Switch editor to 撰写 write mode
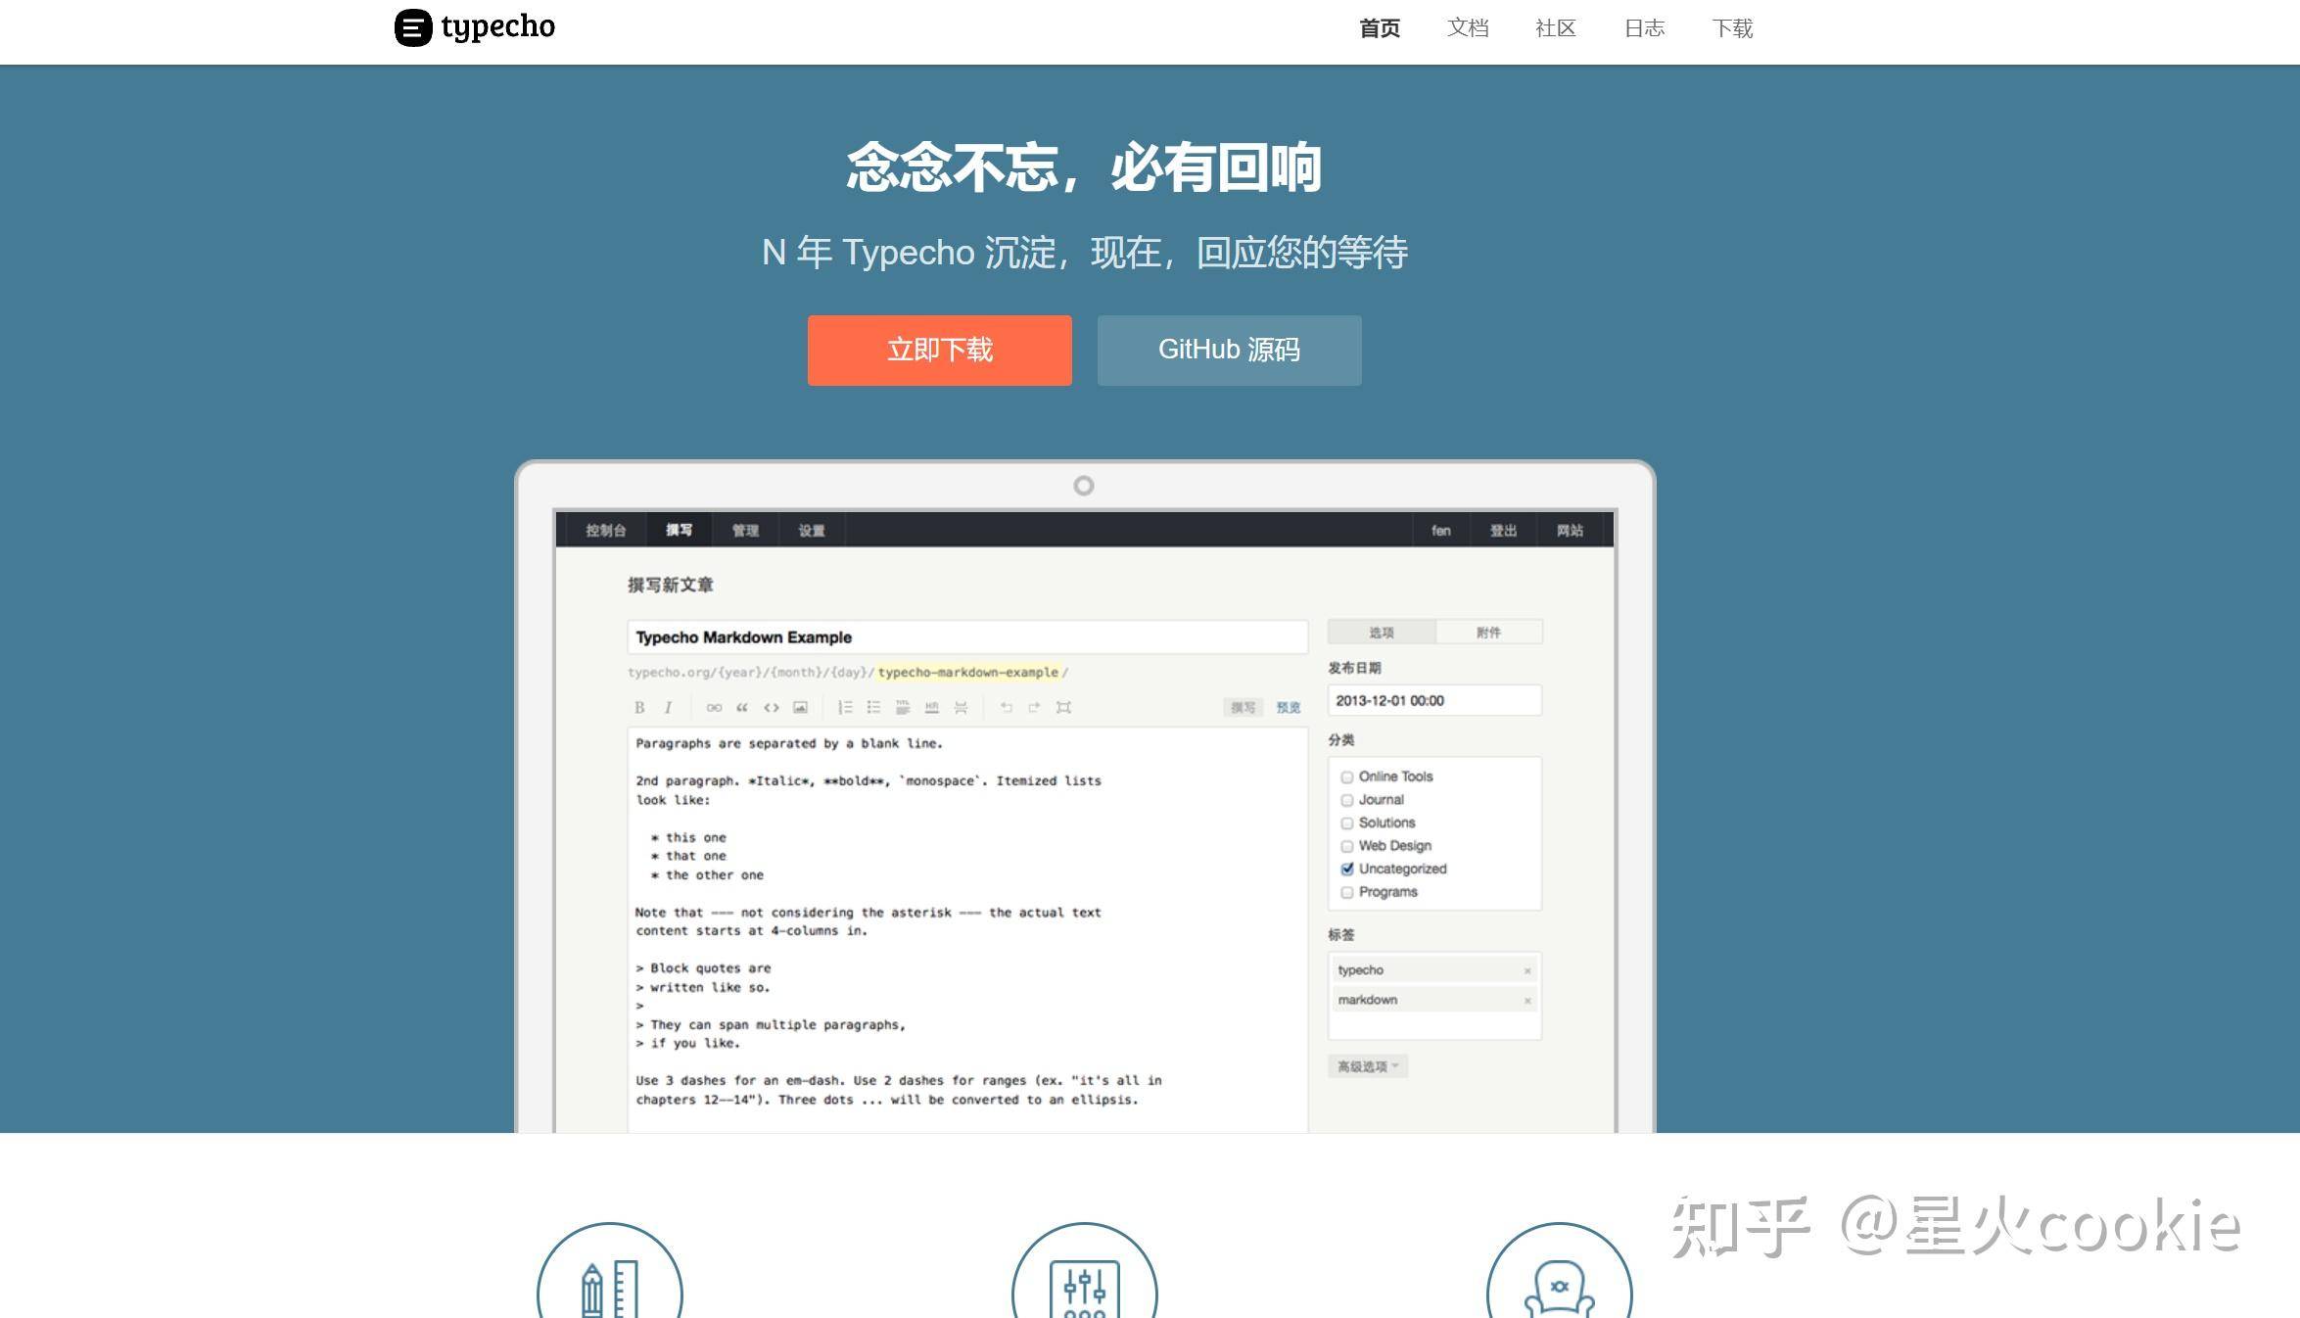The height and width of the screenshot is (1318, 2300). [1243, 707]
